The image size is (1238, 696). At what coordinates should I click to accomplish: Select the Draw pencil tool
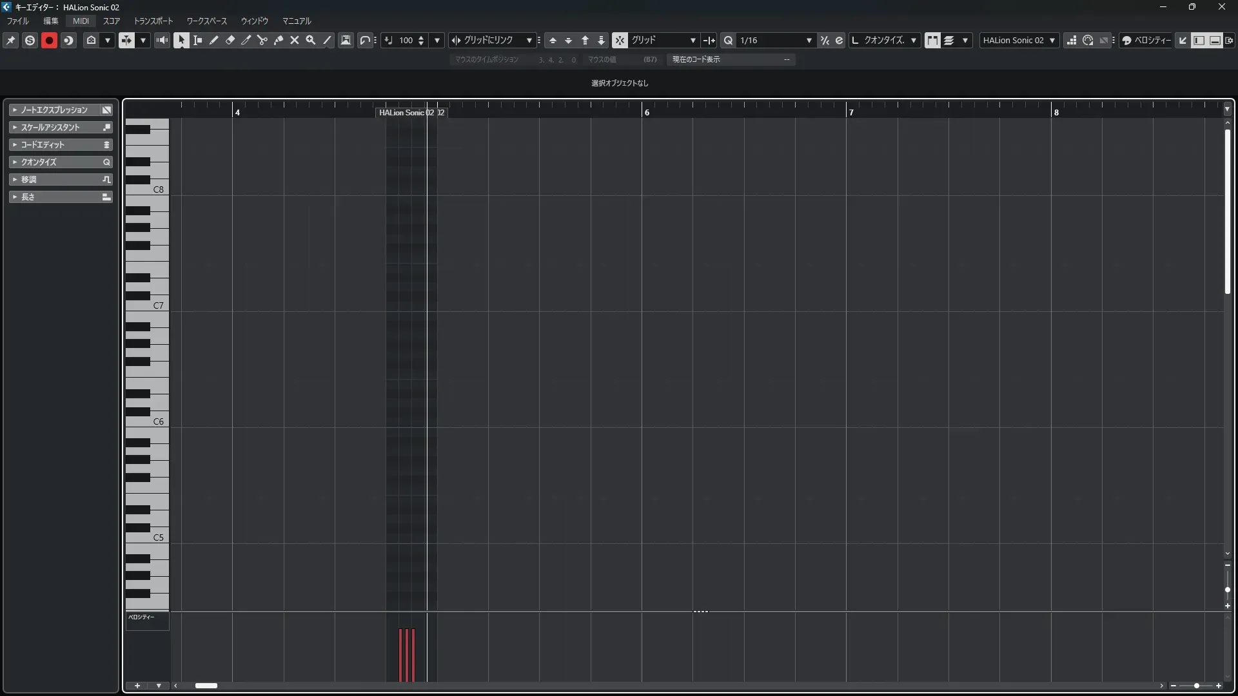pyautogui.click(x=214, y=40)
